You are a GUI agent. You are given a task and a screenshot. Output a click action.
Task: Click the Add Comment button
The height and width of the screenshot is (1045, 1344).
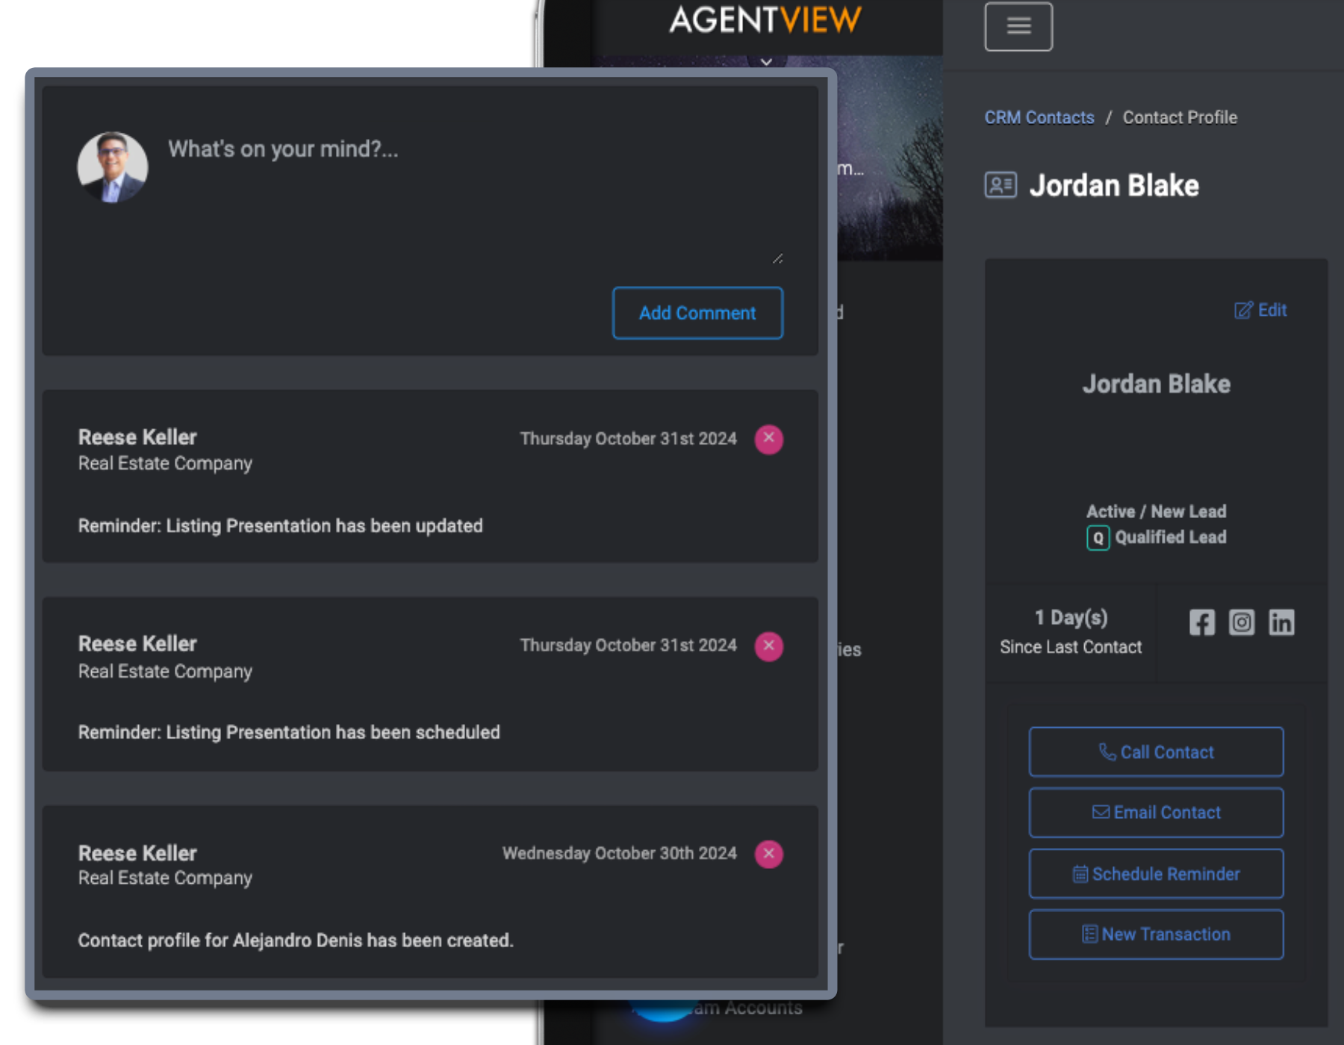click(697, 313)
